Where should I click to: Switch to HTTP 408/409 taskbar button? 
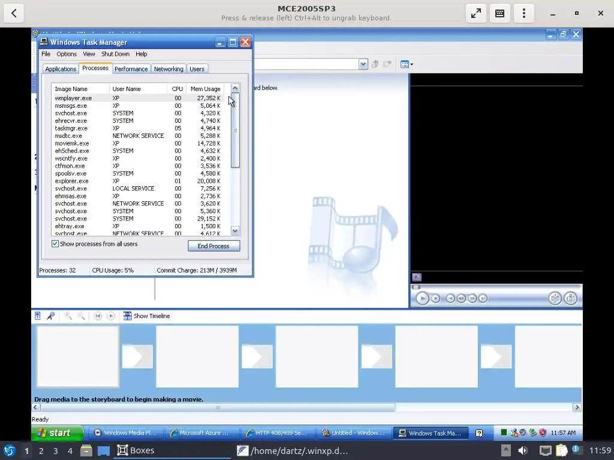pyautogui.click(x=277, y=432)
